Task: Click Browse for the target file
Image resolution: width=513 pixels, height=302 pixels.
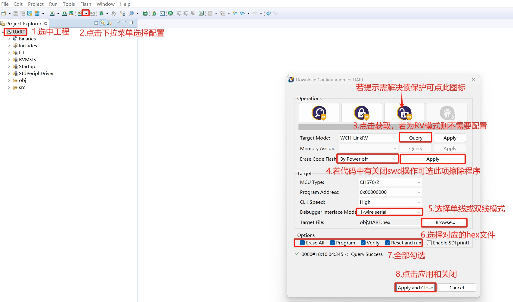Action: [445, 222]
